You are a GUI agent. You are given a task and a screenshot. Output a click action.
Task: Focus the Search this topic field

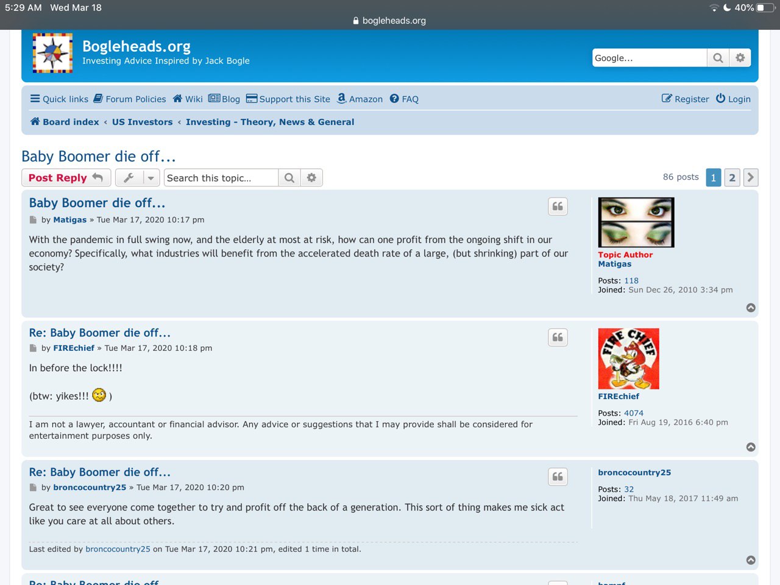(x=221, y=178)
